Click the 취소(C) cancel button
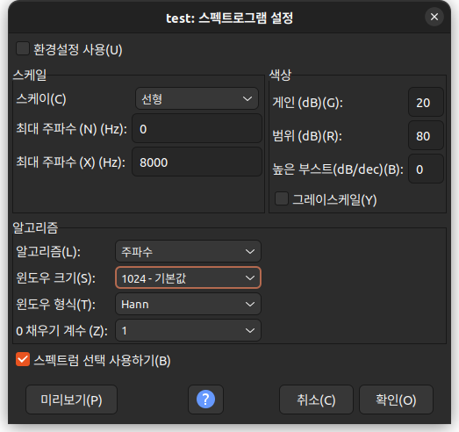Viewport: 459px width, 432px height. (316, 400)
